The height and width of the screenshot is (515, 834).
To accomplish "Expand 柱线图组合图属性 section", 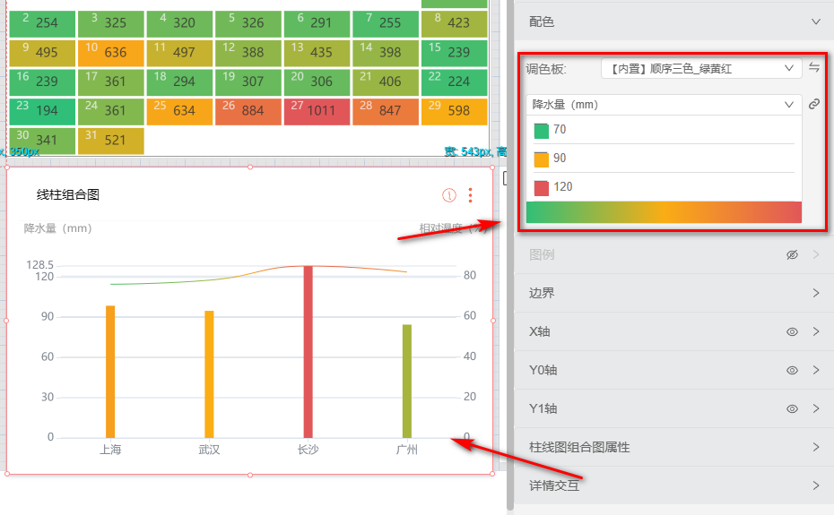I will (x=815, y=448).
